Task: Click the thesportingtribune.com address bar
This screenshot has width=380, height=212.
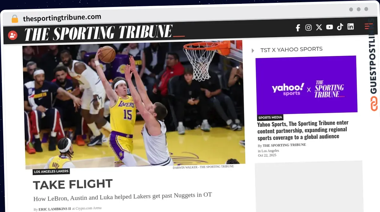Action: click(62, 17)
